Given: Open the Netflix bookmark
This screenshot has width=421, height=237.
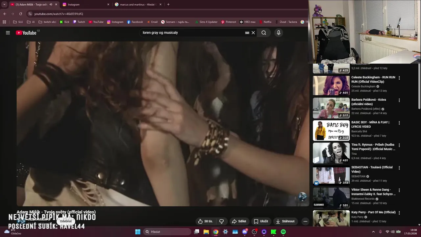Looking at the screenshot, I should (x=265, y=22).
